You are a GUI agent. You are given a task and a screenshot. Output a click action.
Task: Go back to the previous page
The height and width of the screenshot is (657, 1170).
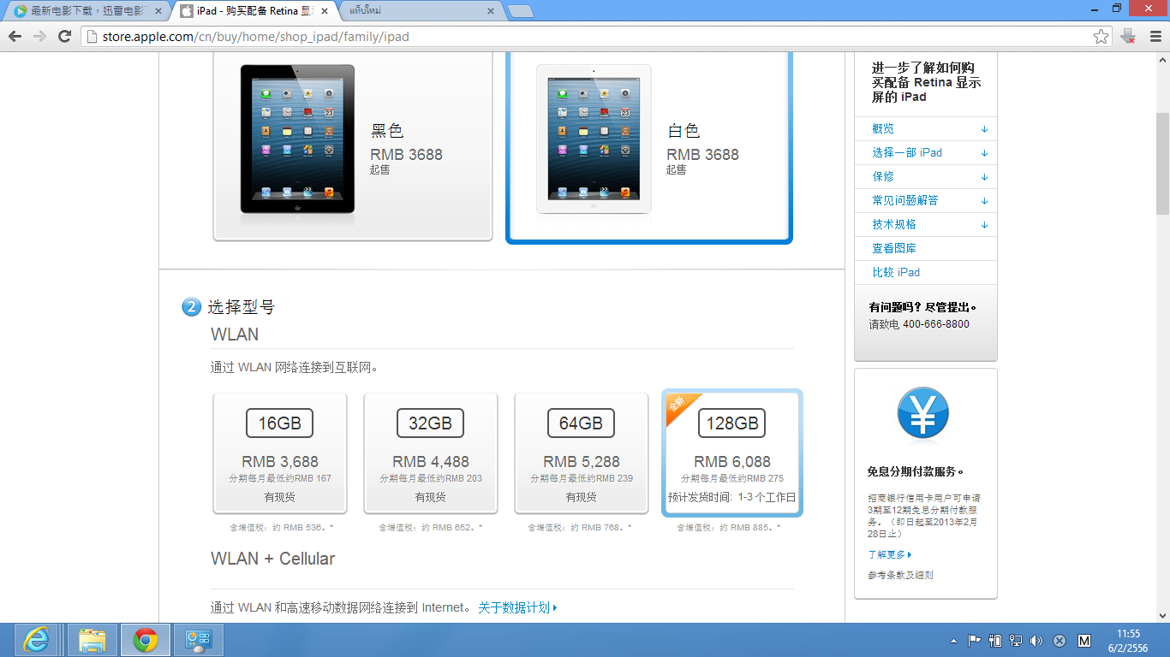click(15, 36)
